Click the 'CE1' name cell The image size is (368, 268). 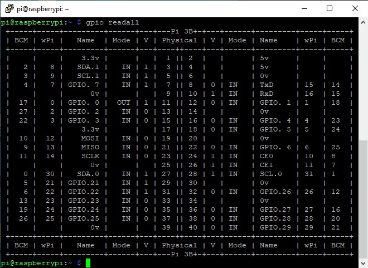pos(267,165)
